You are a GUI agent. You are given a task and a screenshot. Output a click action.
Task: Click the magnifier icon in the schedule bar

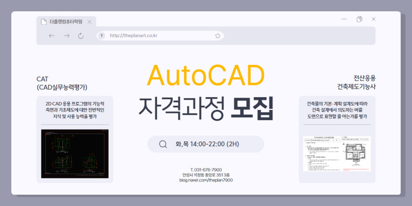(x=163, y=144)
